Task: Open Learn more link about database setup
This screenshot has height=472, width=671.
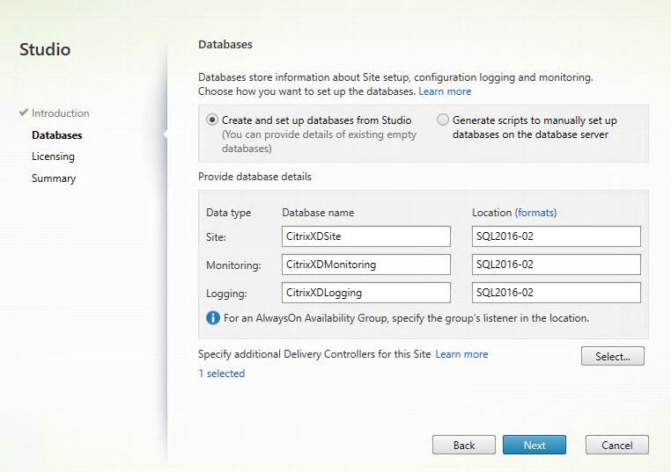Action: pos(445,91)
